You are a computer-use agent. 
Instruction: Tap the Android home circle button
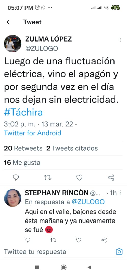point(63,267)
